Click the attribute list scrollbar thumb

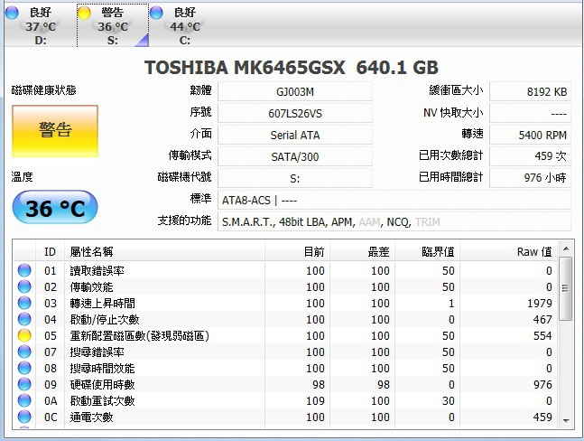[566, 288]
